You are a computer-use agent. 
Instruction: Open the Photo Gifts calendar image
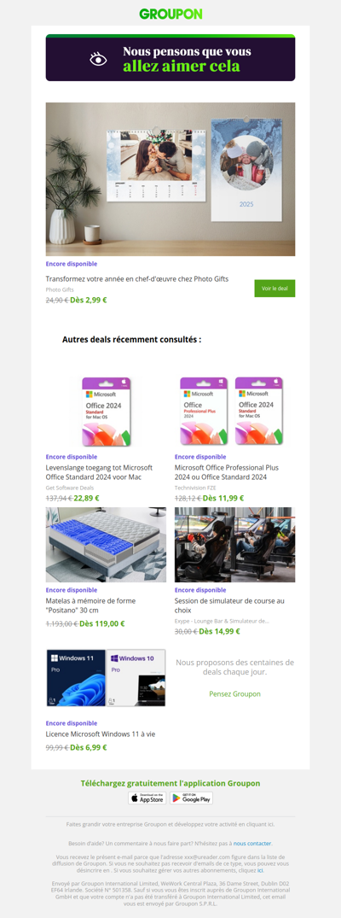click(x=170, y=179)
